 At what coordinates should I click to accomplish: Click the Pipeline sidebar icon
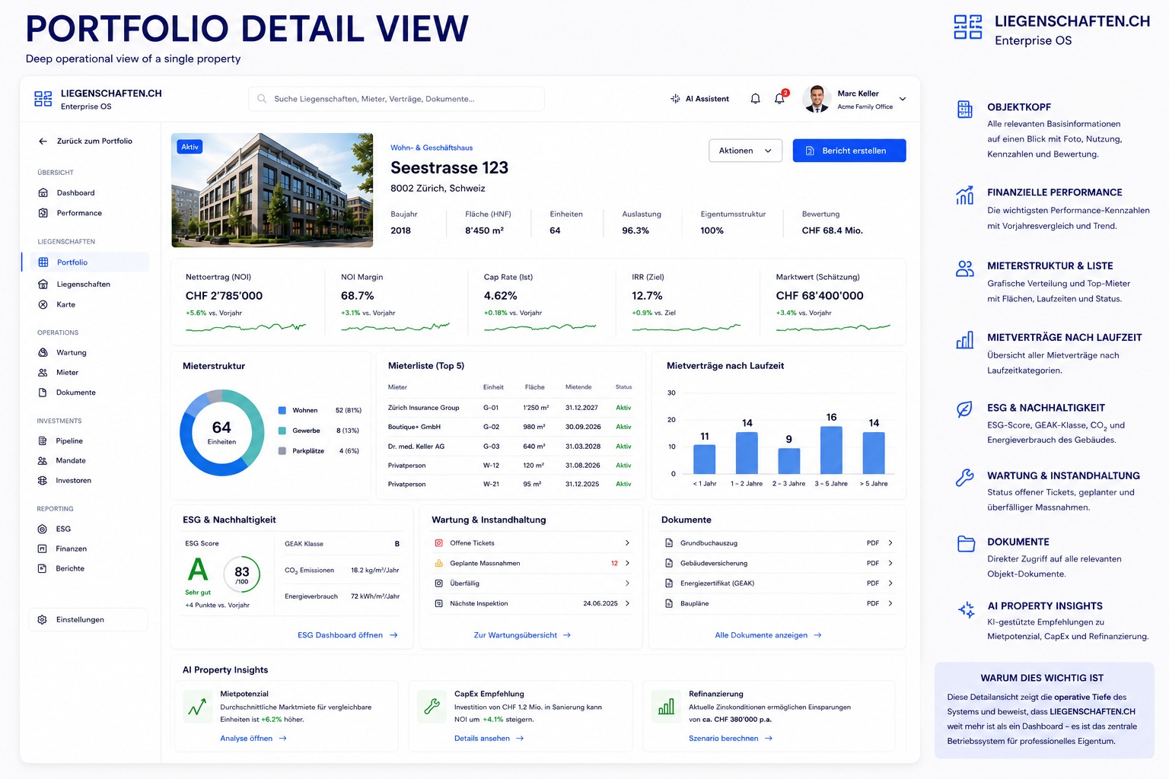[43, 441]
